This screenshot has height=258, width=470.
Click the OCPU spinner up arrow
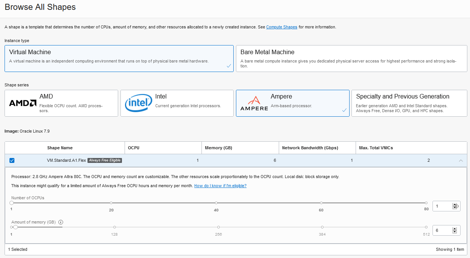[455, 204]
